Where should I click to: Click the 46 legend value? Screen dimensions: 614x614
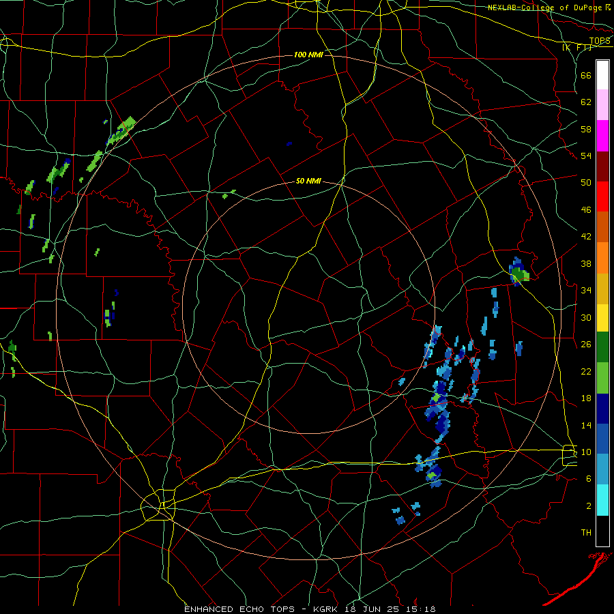[x=586, y=210]
